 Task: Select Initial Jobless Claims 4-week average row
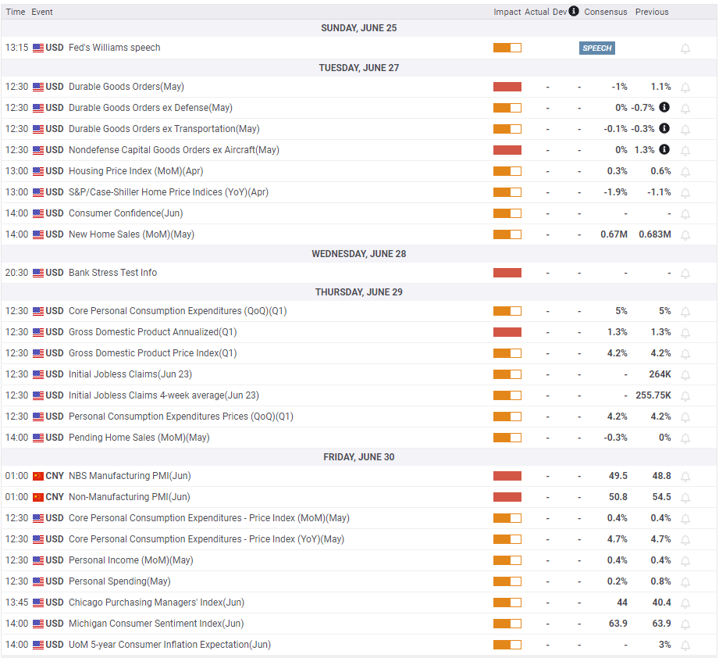point(358,395)
